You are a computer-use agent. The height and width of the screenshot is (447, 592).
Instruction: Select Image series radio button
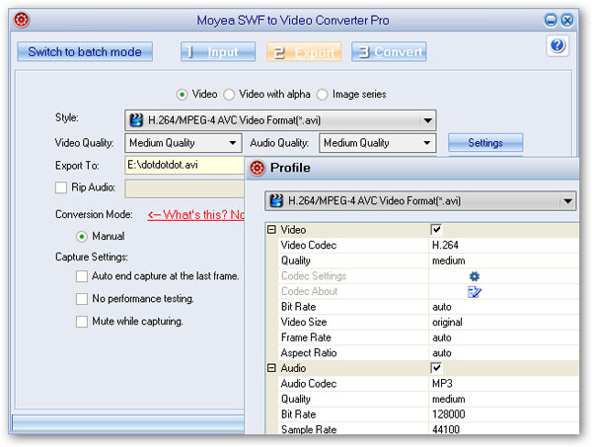tap(322, 95)
